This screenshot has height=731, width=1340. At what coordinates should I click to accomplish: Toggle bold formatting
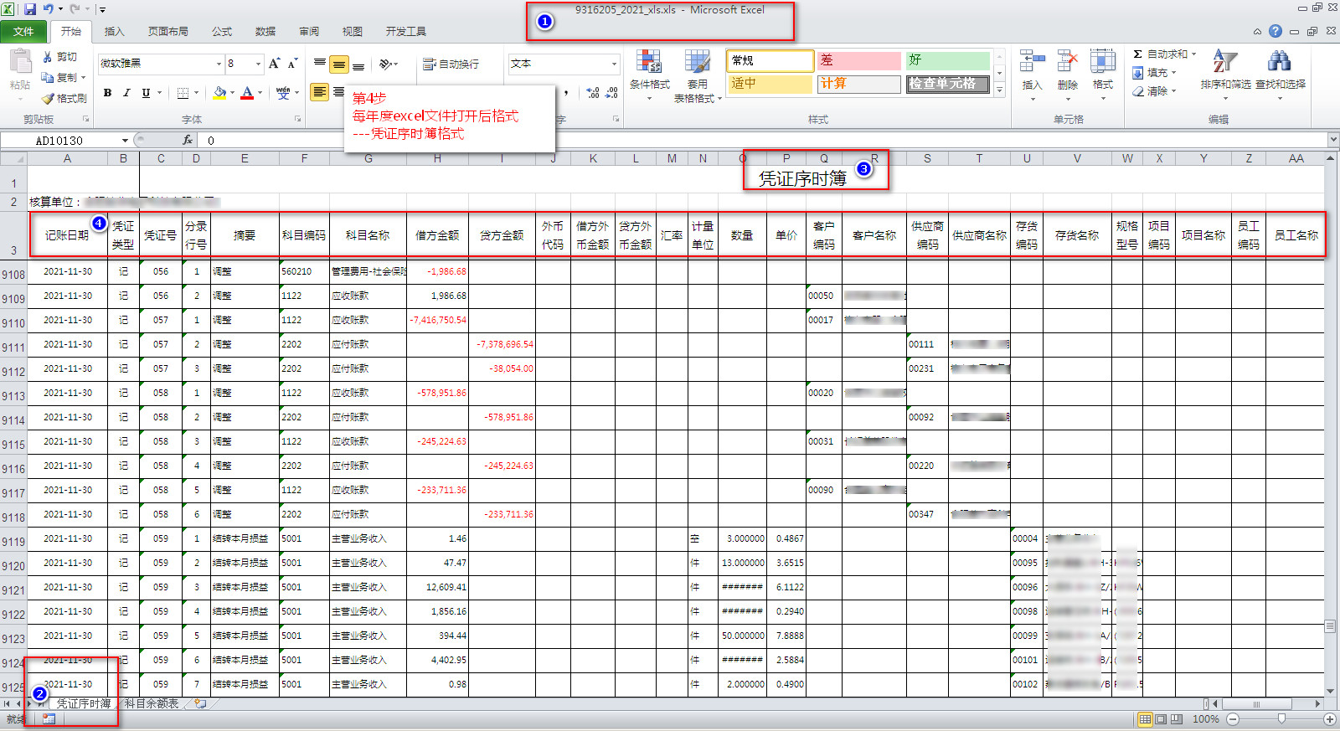point(107,93)
